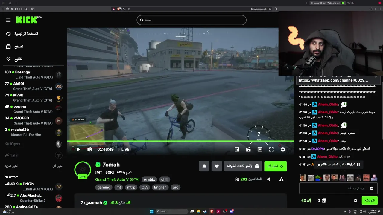Click the Kick search field بحث
Image resolution: width=383 pixels, height=215 pixels.
[x=191, y=20]
